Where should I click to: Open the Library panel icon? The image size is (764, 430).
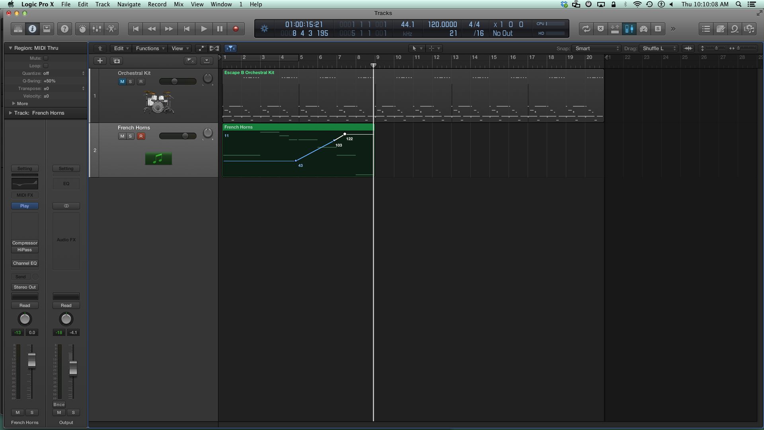18,29
